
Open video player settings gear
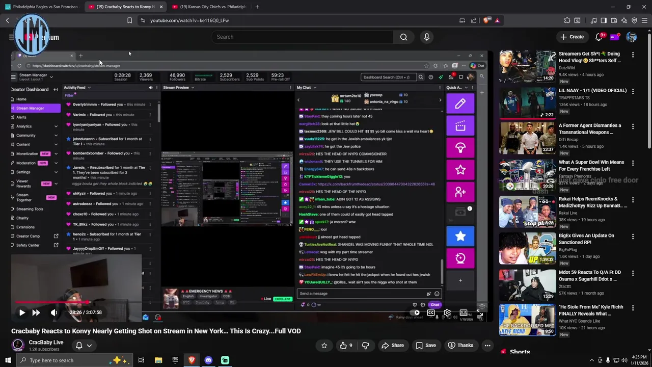(447, 312)
